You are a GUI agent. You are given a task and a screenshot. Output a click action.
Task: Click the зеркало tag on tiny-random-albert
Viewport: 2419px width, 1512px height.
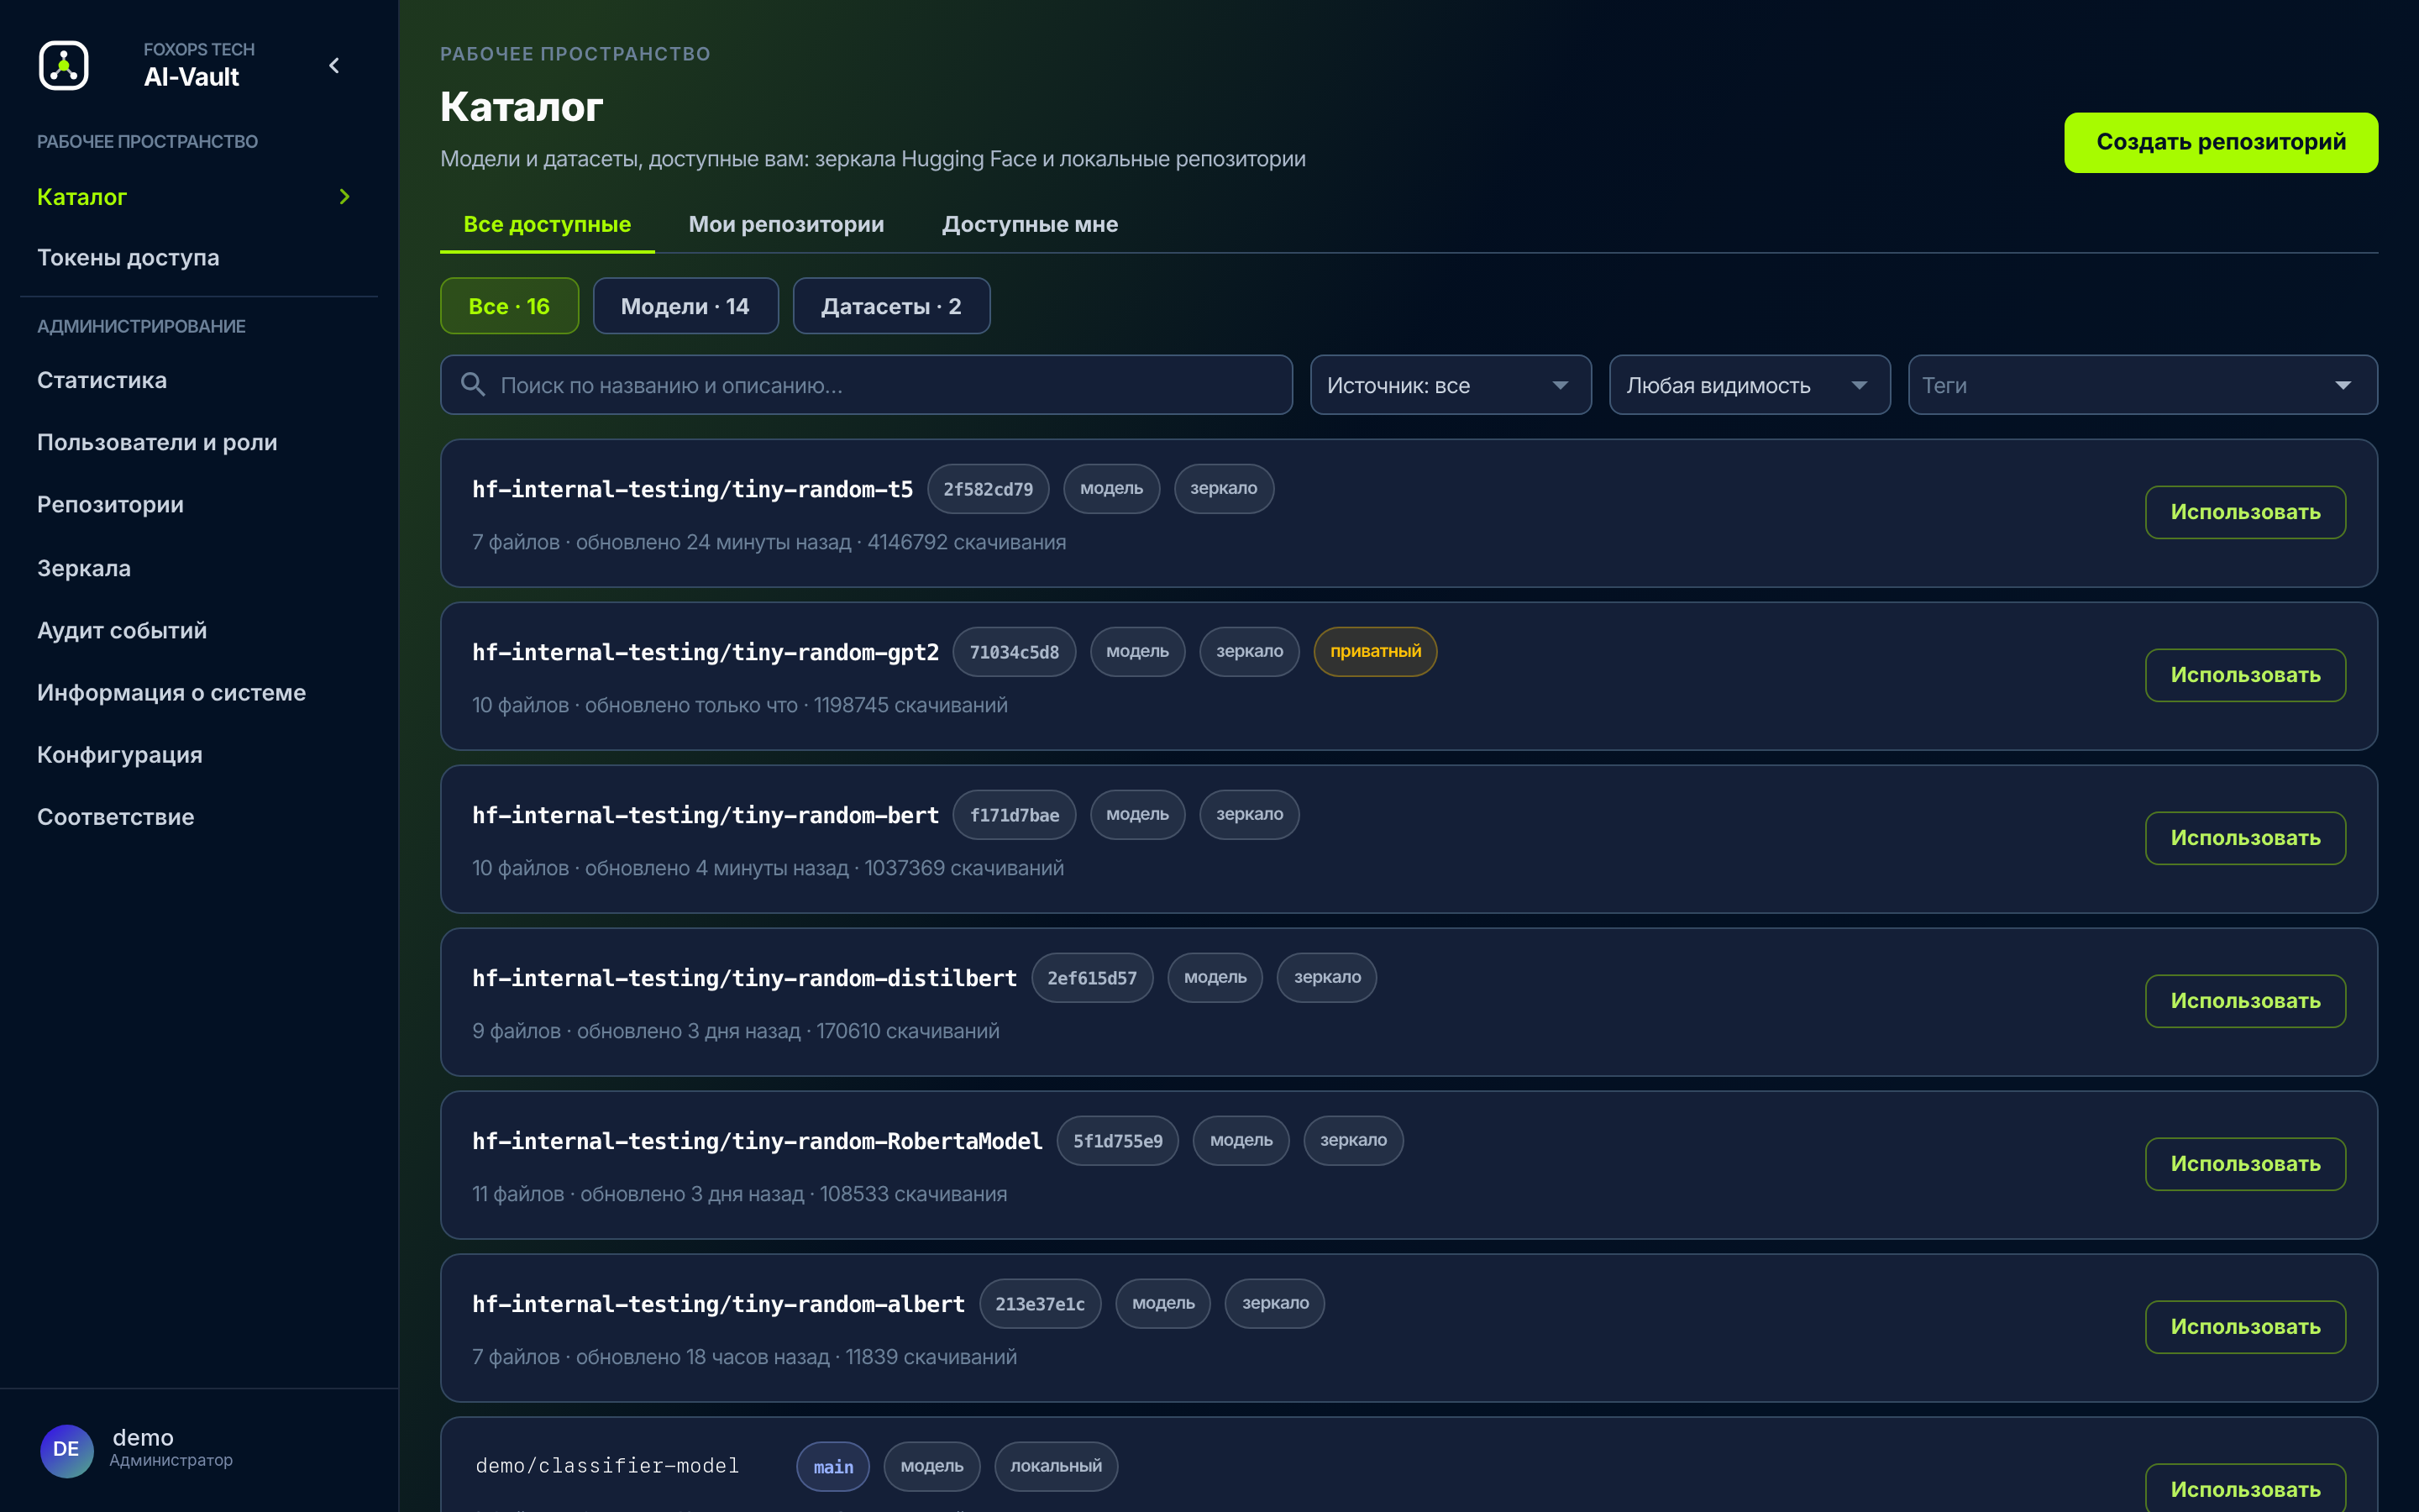point(1274,1304)
